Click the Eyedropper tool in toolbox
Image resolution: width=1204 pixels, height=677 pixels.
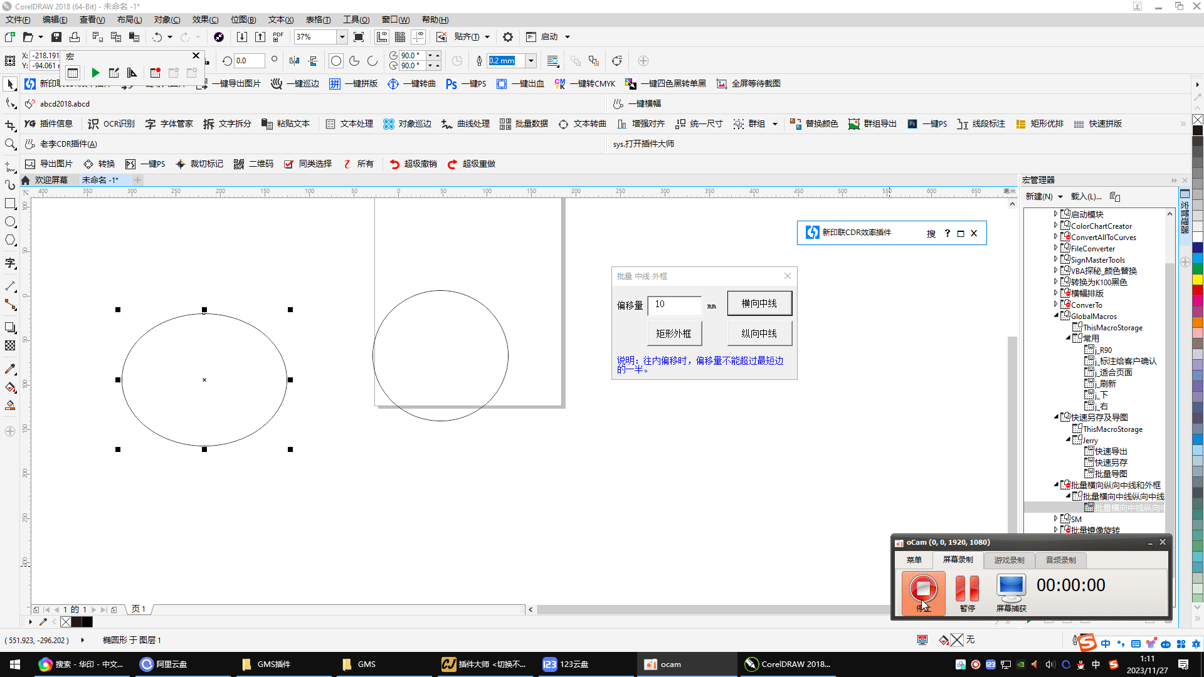(x=10, y=369)
